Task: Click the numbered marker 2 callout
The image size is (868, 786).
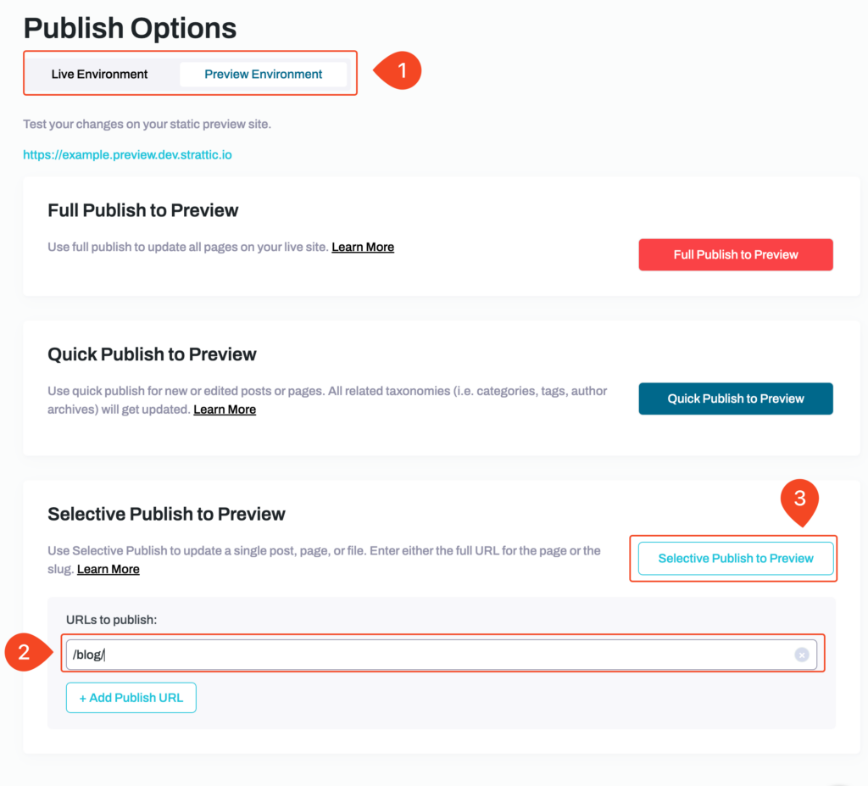Action: (28, 653)
